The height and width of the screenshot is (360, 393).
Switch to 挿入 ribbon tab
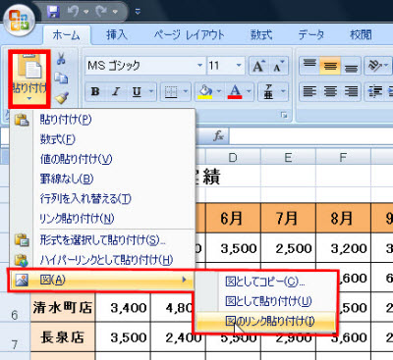click(117, 34)
